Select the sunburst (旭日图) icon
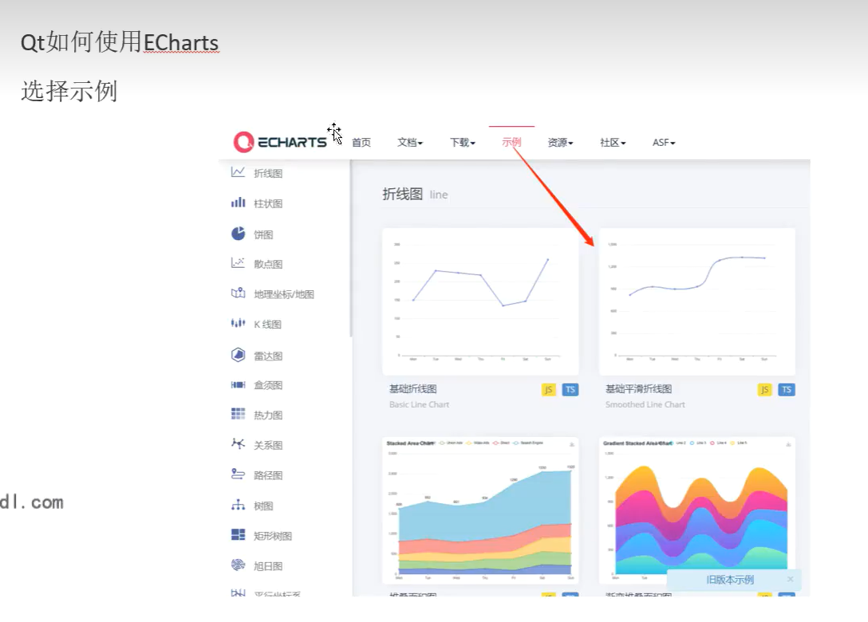Image resolution: width=868 pixels, height=622 pixels. click(x=238, y=565)
